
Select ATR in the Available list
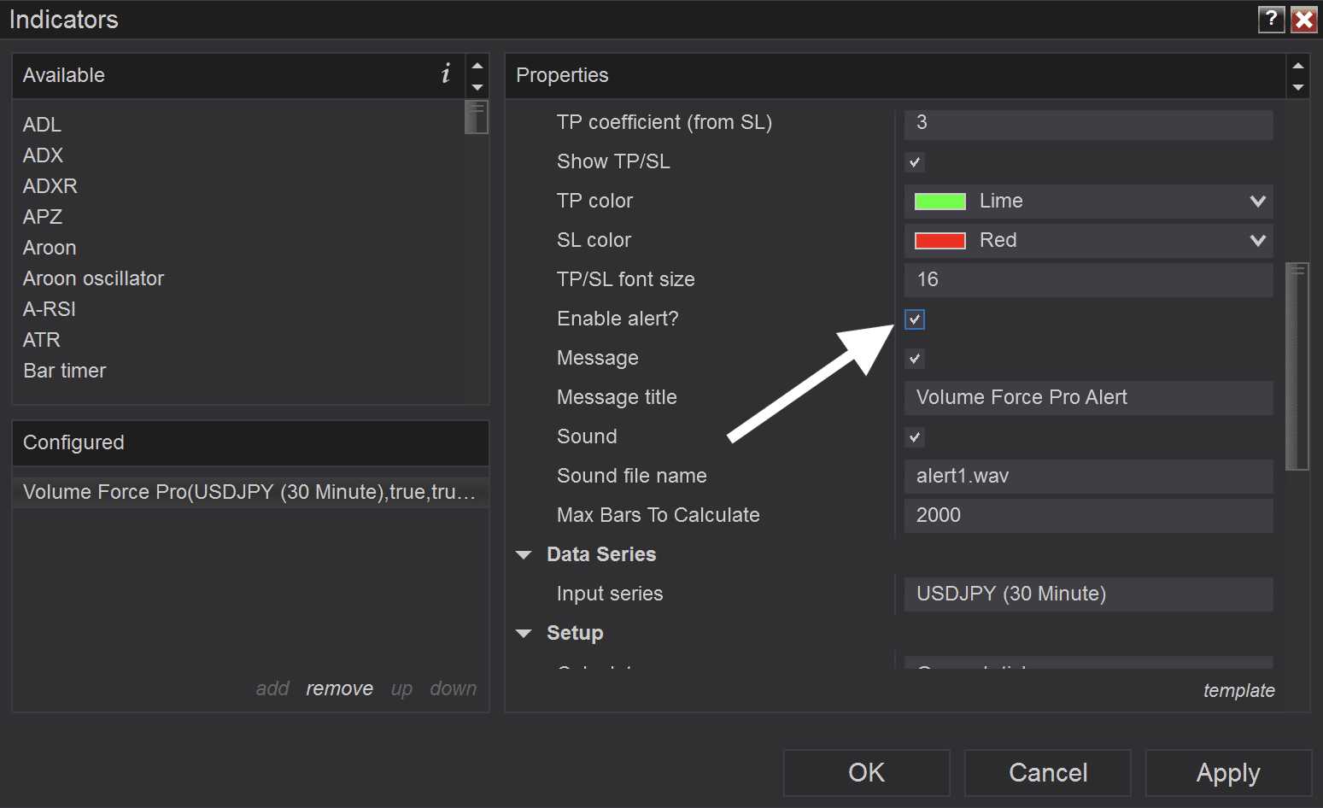[41, 340]
